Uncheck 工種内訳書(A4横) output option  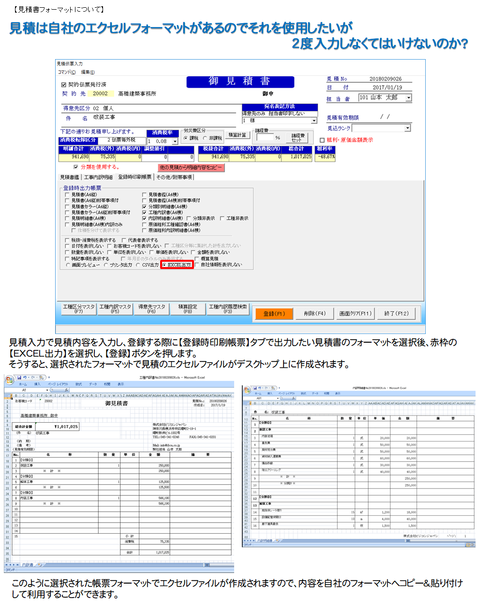(144, 212)
